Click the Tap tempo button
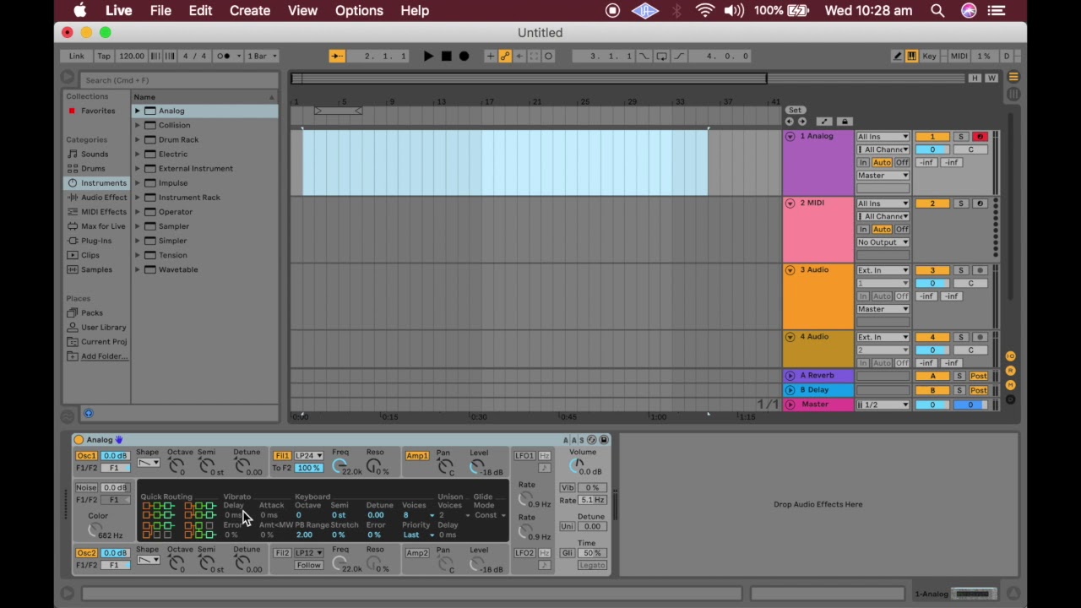The width and height of the screenshot is (1081, 608). [x=104, y=56]
